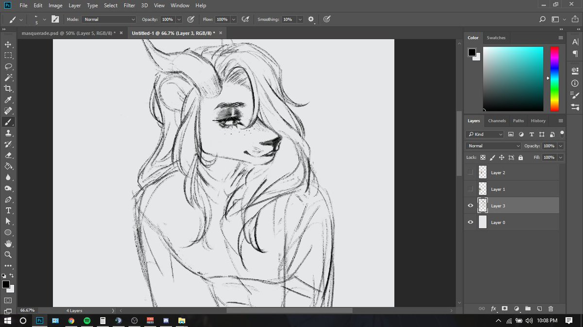This screenshot has height=327, width=583.
Task: Open the layer blend mode Normal dropdown
Action: pos(494,146)
